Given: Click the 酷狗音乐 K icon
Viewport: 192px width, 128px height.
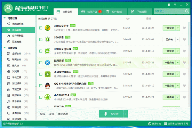Looking at the screenshot, I should tap(47, 63).
